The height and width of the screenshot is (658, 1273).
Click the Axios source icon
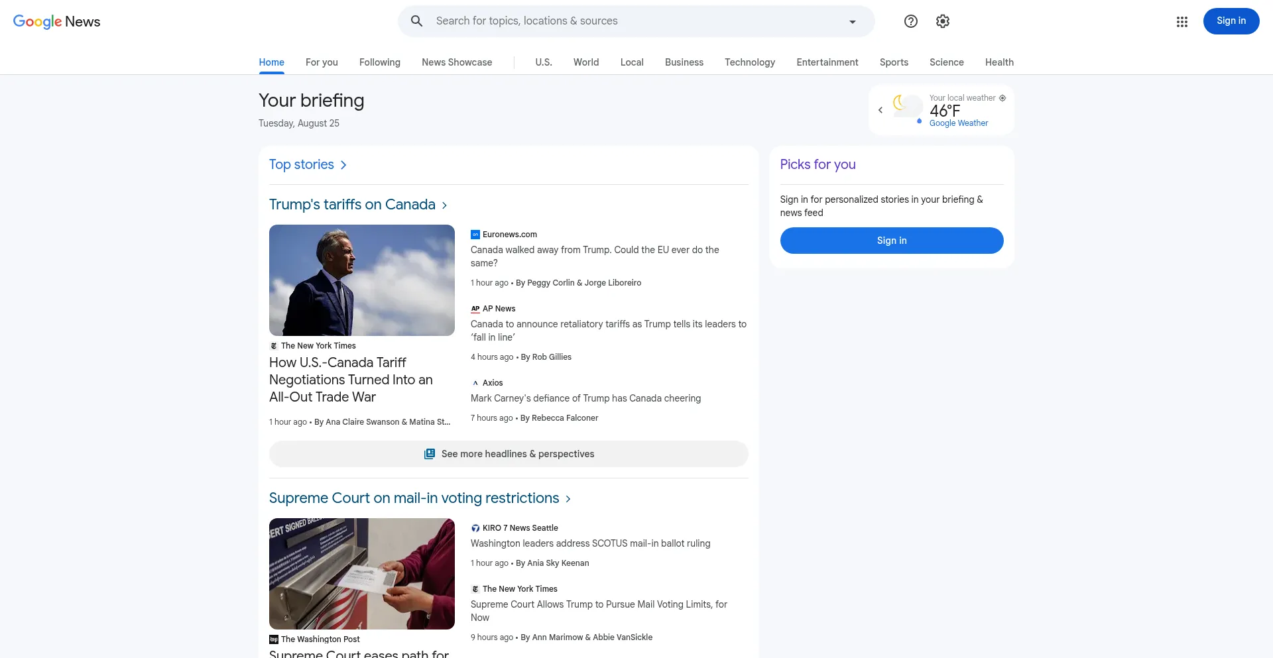coord(475,383)
